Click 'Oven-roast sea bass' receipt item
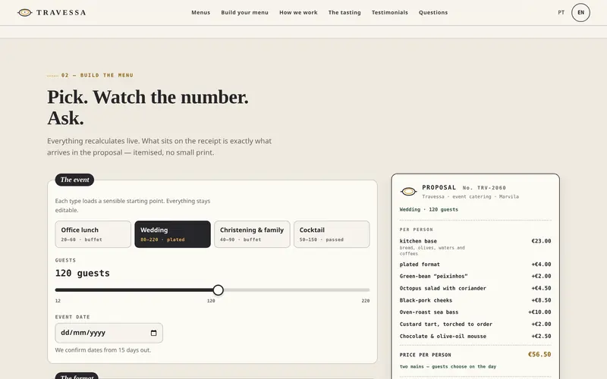Viewport: 607px width, 379px height. tap(476, 312)
